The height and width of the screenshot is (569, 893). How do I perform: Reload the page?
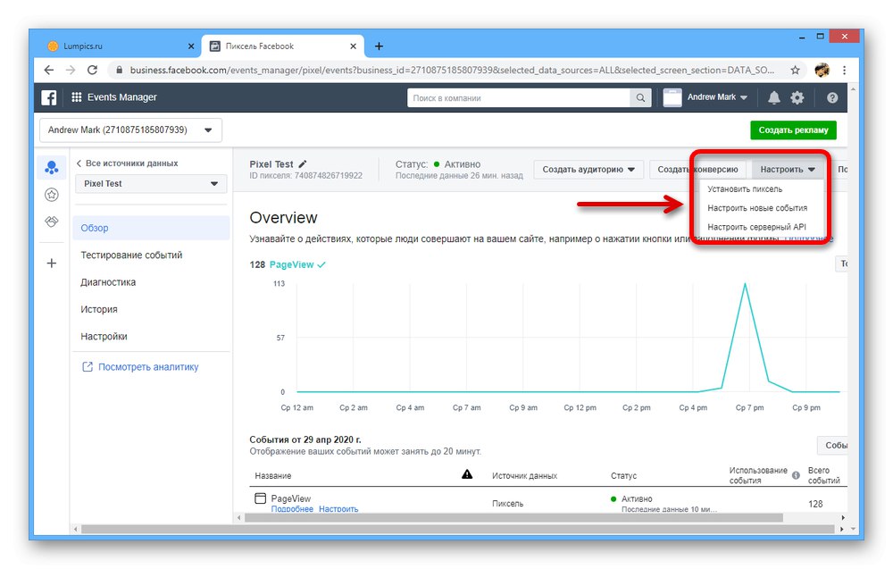pyautogui.click(x=92, y=70)
